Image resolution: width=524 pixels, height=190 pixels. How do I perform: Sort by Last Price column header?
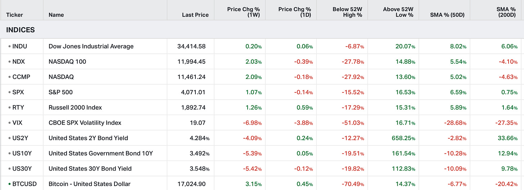(195, 15)
